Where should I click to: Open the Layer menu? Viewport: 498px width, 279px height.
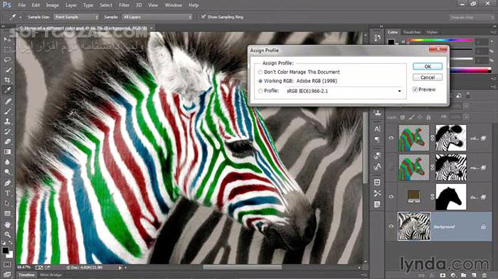[x=71, y=5]
